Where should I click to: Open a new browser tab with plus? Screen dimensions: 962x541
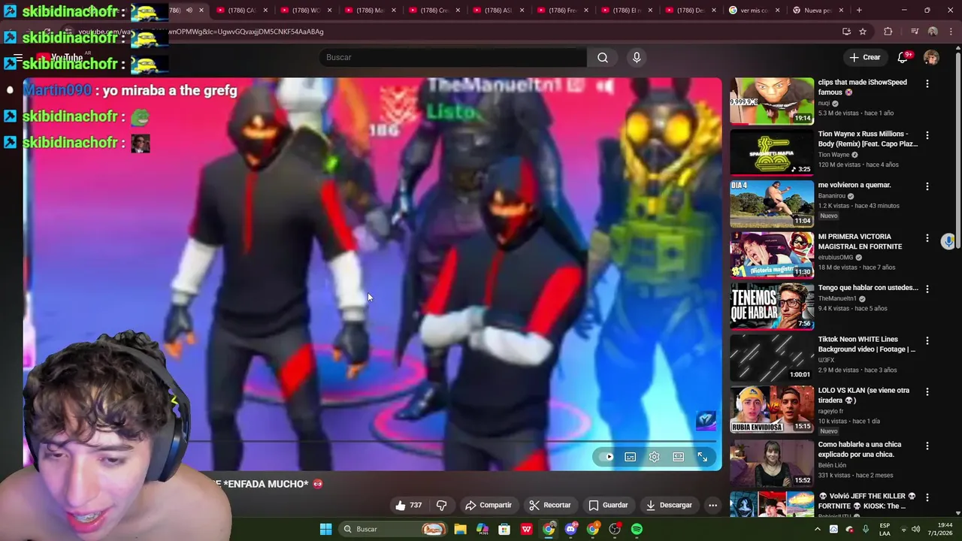(x=859, y=11)
